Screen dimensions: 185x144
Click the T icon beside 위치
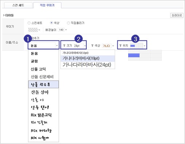121,46
